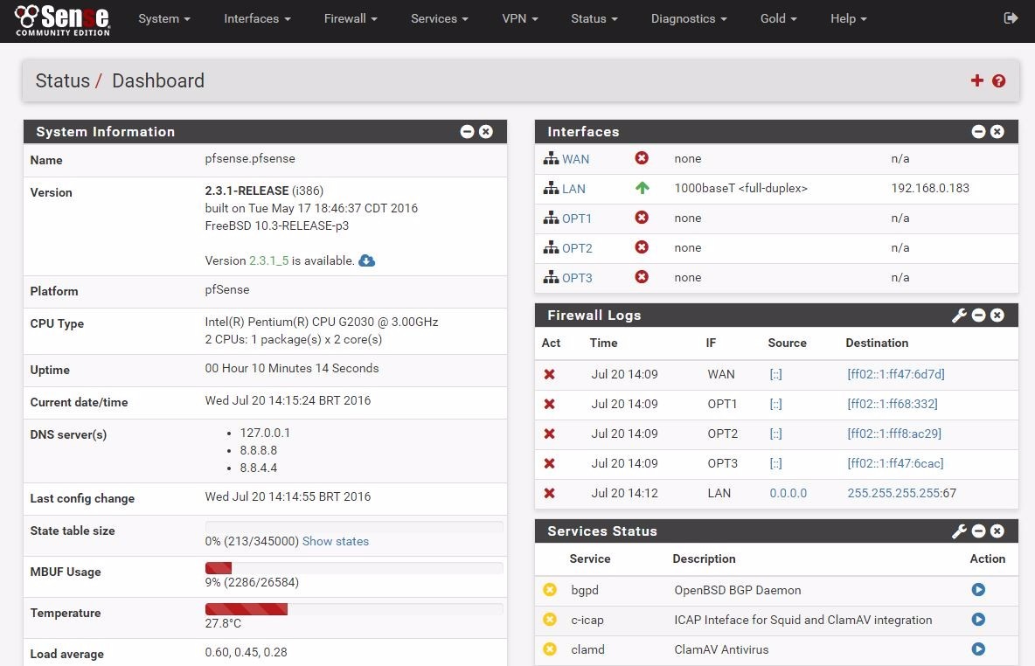The height and width of the screenshot is (666, 1035).
Task: Minimize the Services Status widget
Action: (x=979, y=531)
